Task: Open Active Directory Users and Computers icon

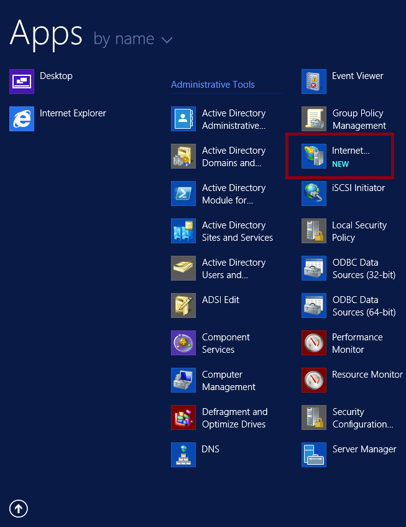Action: point(183,268)
